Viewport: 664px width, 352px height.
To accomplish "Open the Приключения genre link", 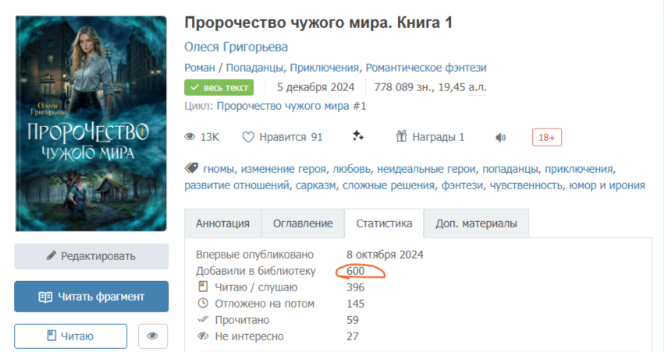I will [324, 68].
